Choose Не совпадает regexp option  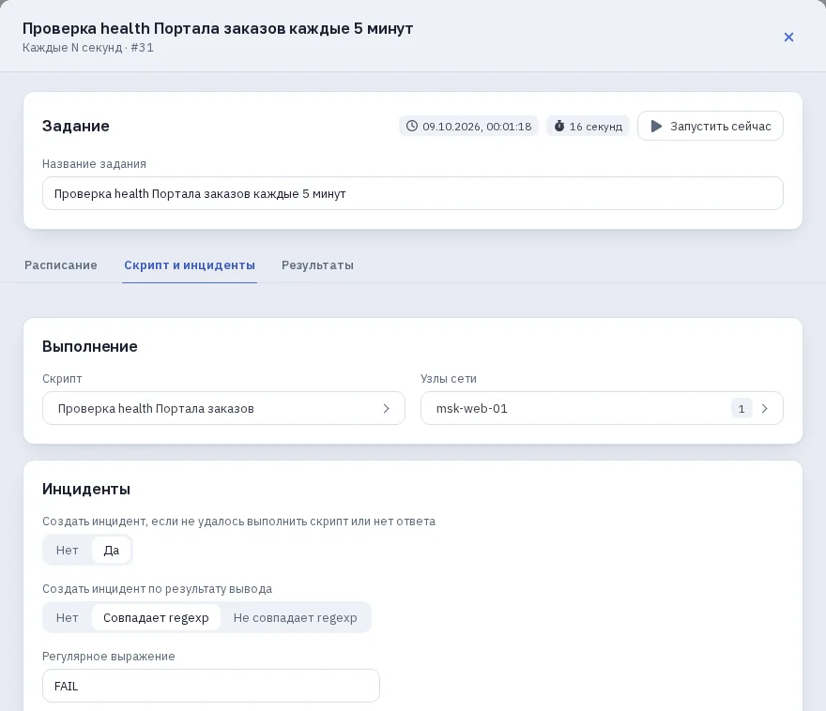pyautogui.click(x=295, y=617)
